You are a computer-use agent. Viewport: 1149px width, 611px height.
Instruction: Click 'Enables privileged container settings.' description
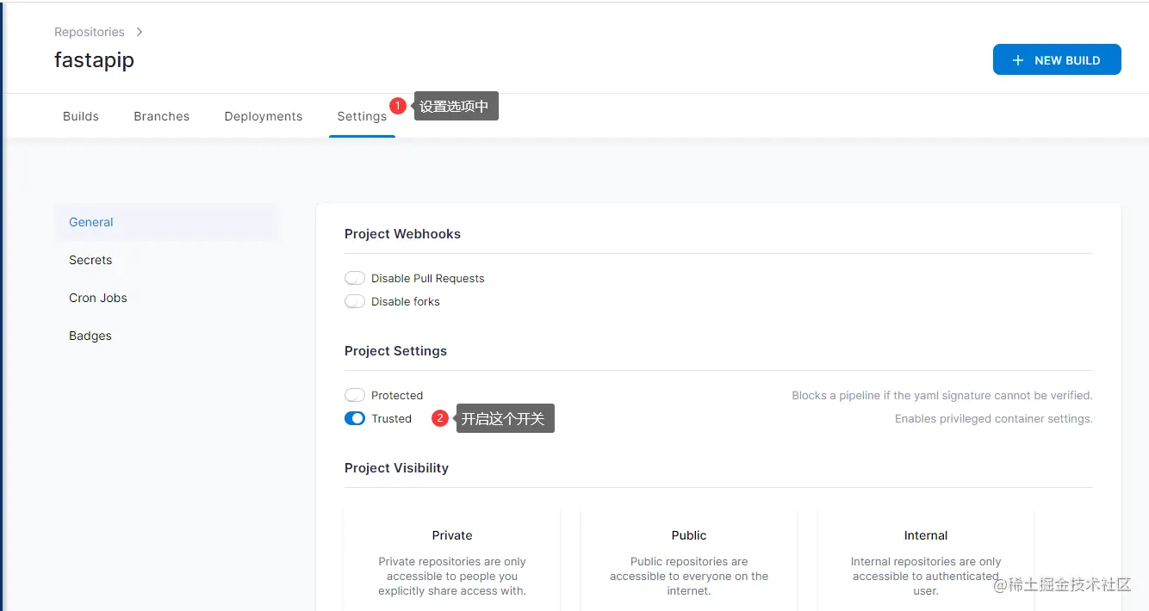point(993,419)
